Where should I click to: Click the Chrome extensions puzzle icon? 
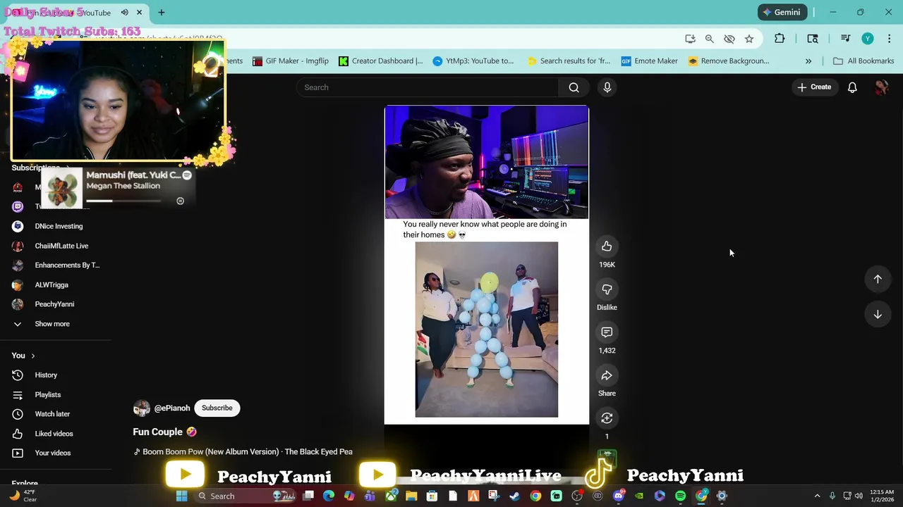click(780, 39)
